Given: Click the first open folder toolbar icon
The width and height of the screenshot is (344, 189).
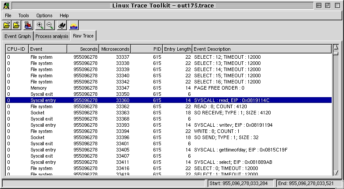Looking at the screenshot, I should [7, 26].
